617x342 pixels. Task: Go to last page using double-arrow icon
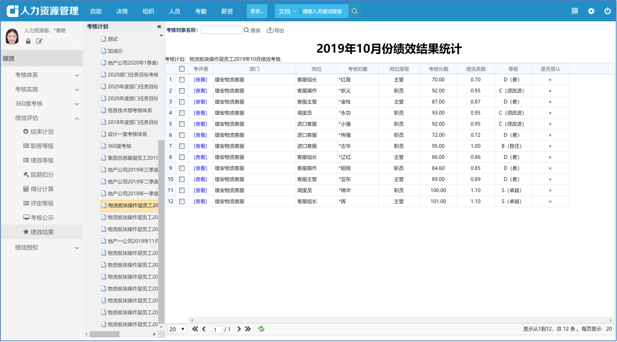click(248, 329)
